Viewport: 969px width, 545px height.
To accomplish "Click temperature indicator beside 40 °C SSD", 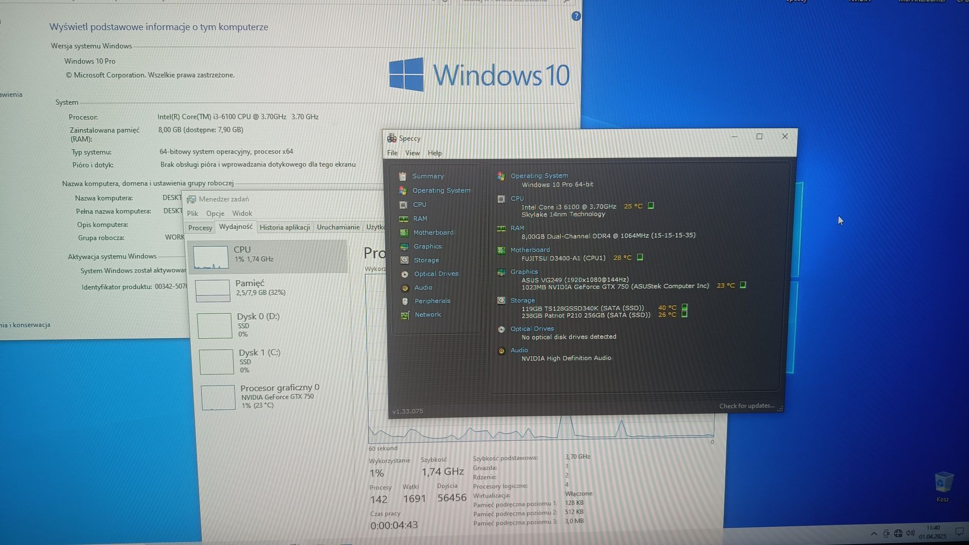I will [684, 307].
